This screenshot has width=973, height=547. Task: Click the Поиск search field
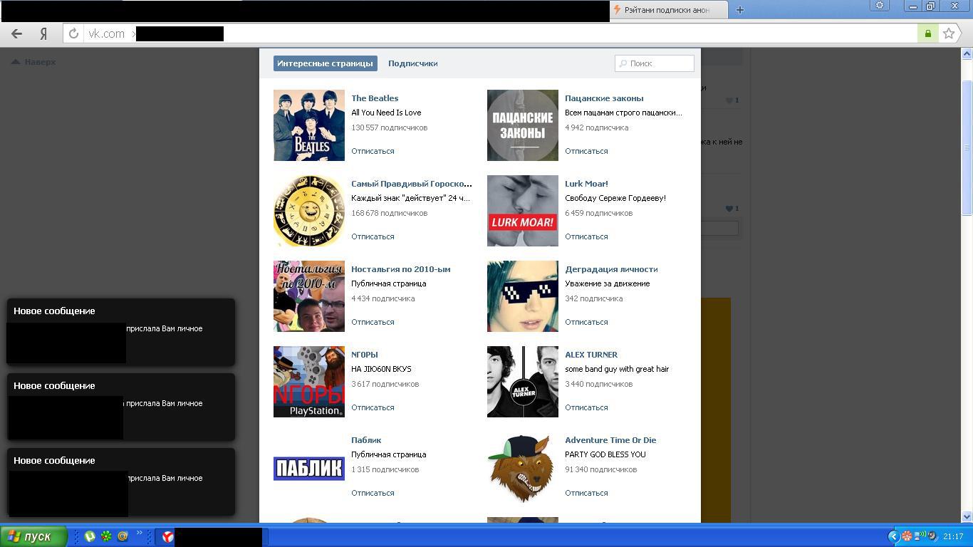coord(655,63)
